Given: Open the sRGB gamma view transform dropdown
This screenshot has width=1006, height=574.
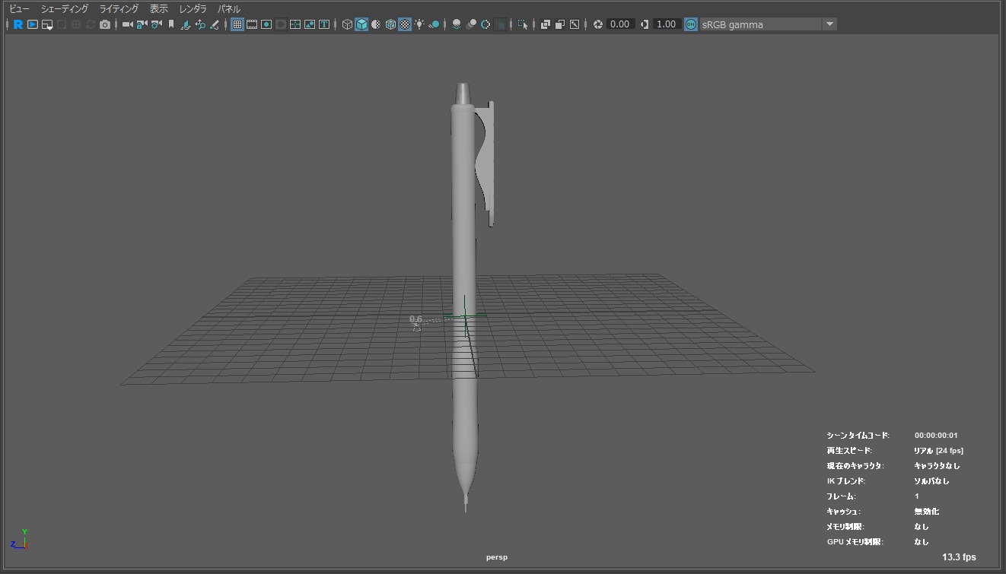Looking at the screenshot, I should pyautogui.click(x=829, y=24).
